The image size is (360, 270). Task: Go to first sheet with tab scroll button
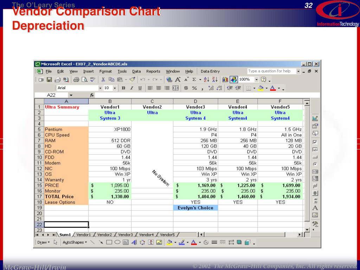click(x=37, y=235)
